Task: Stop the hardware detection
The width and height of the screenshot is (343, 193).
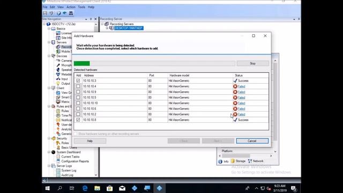Action: click(252, 63)
